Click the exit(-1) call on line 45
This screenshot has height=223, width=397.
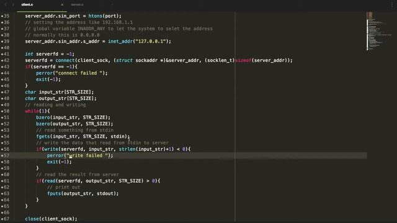coord(48,79)
